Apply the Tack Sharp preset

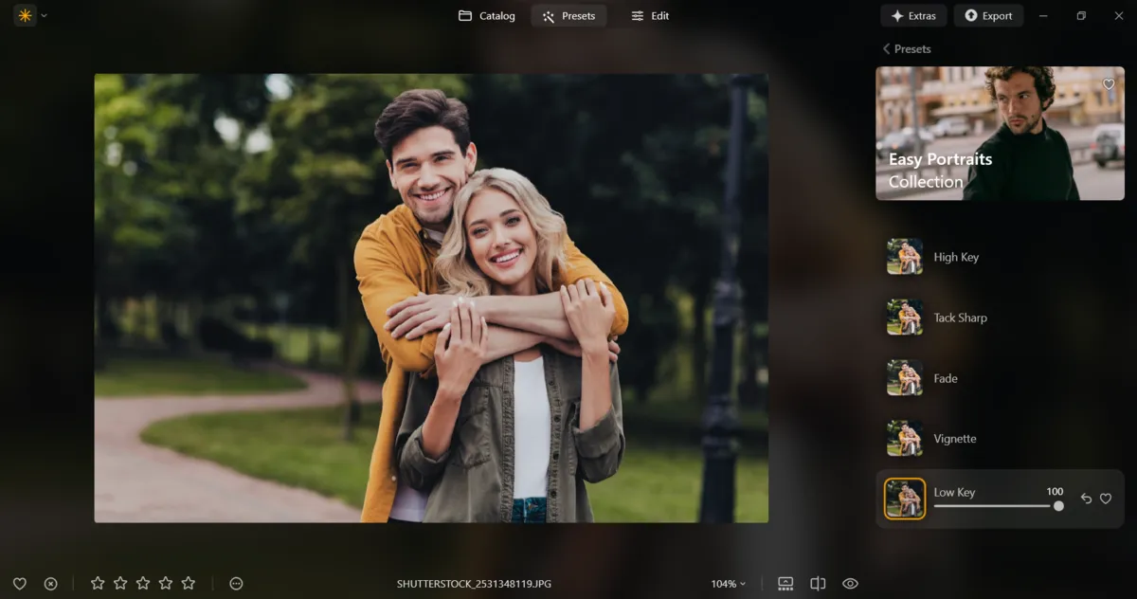960,318
